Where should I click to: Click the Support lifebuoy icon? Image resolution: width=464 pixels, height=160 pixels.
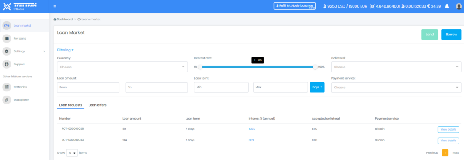click(x=6, y=64)
